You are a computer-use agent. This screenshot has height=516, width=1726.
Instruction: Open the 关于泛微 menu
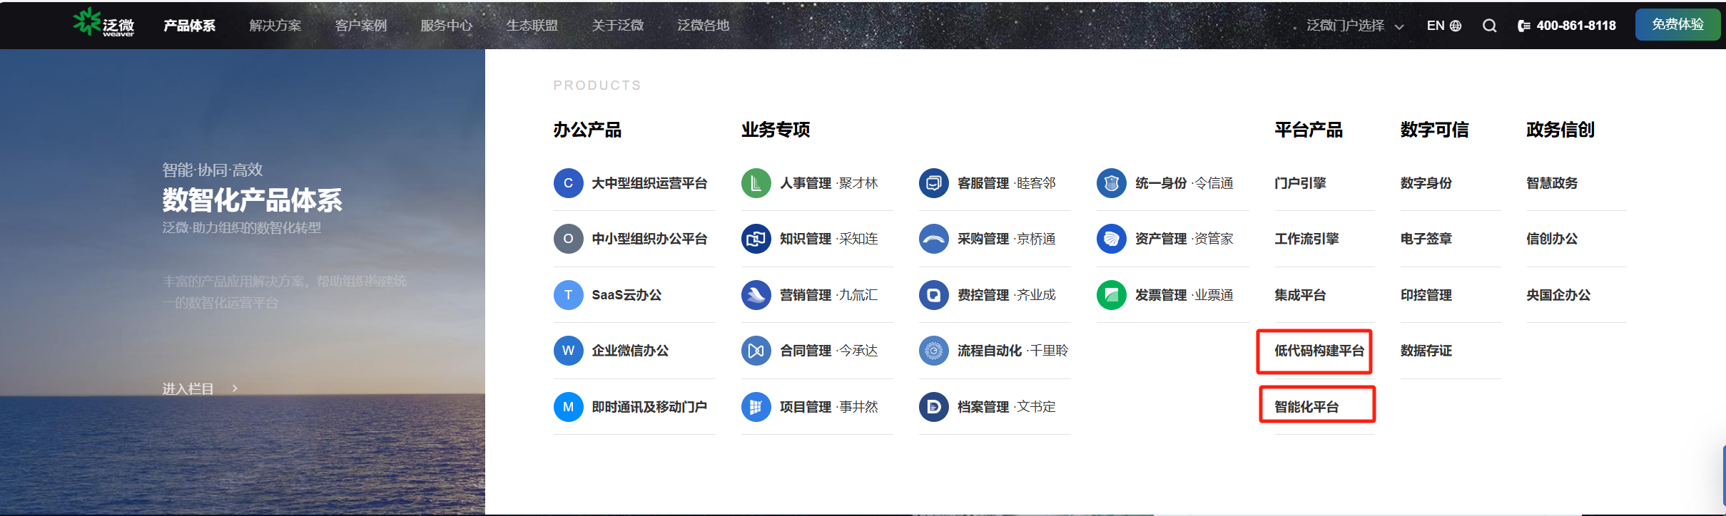click(617, 26)
